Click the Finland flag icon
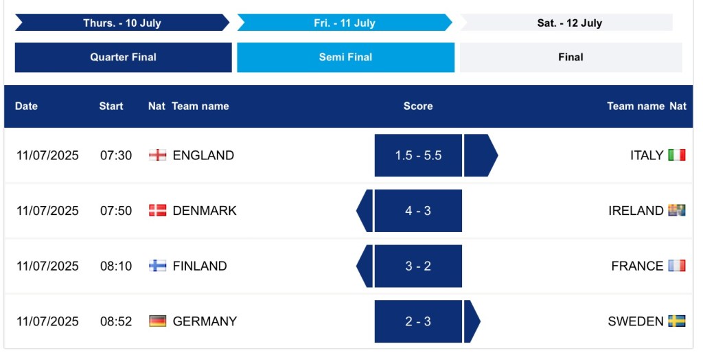 point(157,266)
